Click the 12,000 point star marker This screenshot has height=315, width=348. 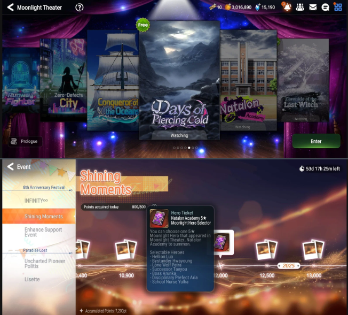click(x=220, y=266)
